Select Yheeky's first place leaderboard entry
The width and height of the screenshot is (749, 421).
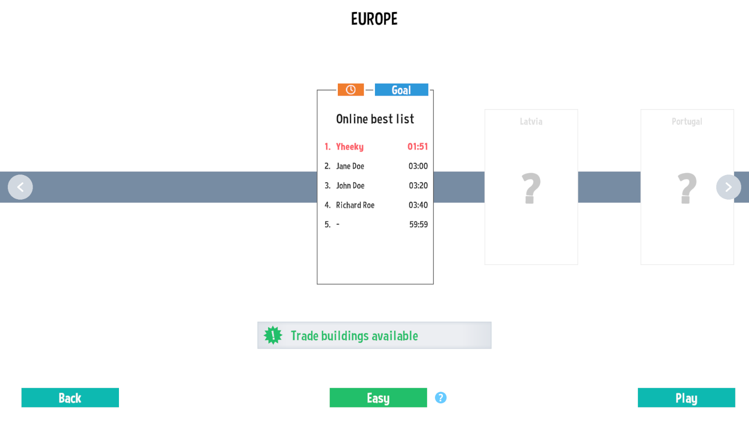pyautogui.click(x=375, y=147)
